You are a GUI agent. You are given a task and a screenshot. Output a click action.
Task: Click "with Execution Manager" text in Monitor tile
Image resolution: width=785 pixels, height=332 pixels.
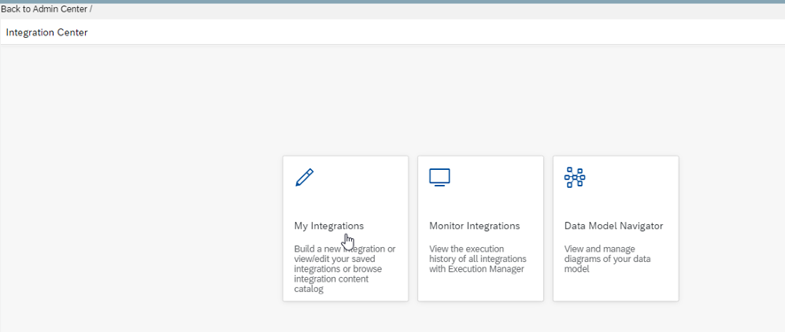(477, 269)
